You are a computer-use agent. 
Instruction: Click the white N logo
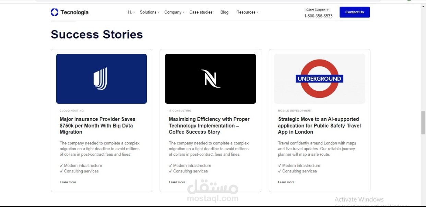click(x=210, y=79)
